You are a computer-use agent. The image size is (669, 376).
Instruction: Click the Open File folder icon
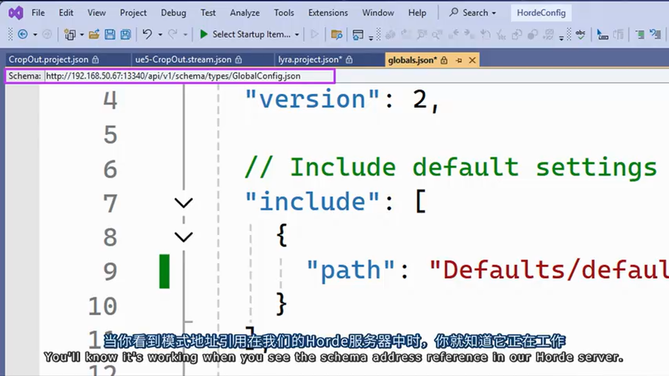click(94, 34)
